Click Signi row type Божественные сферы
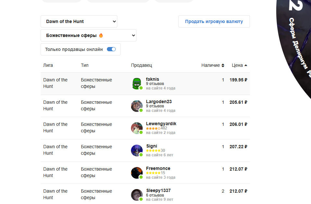The width and height of the screenshot is (311, 204). [97, 150]
